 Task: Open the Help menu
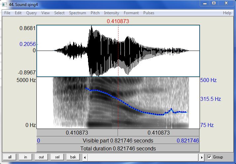pos(227,13)
